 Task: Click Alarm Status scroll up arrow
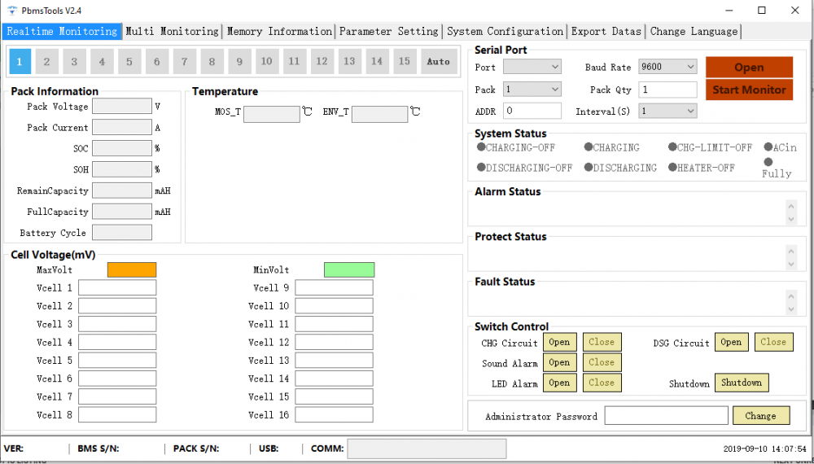tap(790, 206)
